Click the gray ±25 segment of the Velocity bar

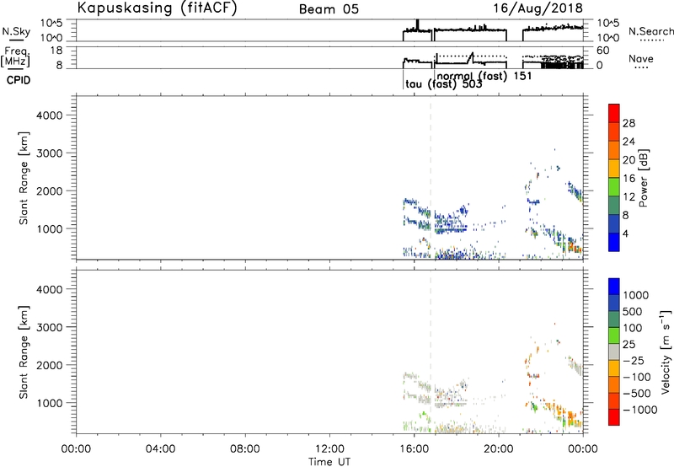614,352
